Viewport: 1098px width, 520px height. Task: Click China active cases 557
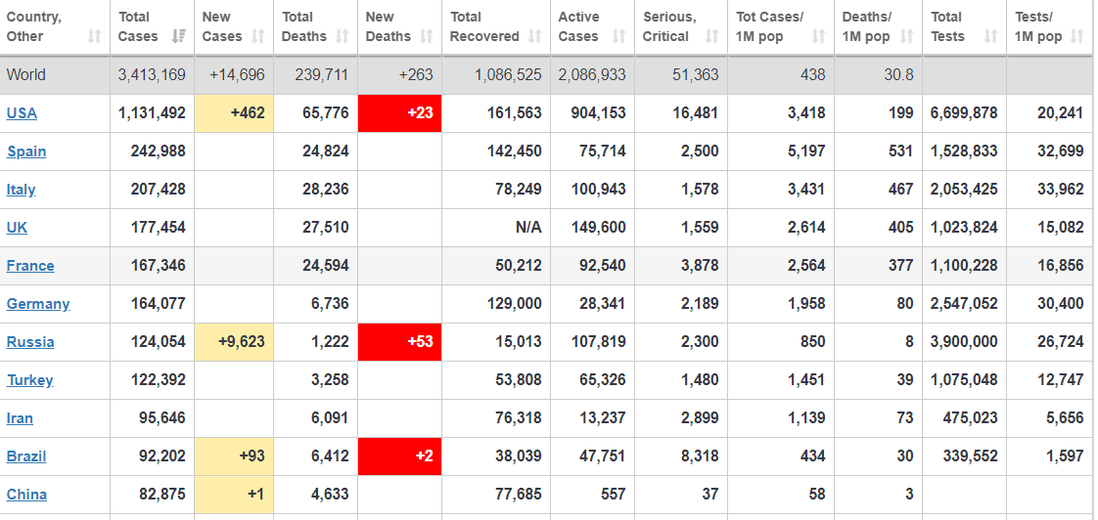613,495
